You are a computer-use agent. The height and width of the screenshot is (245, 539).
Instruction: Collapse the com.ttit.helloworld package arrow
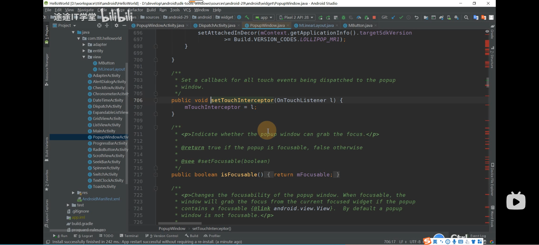79,38
